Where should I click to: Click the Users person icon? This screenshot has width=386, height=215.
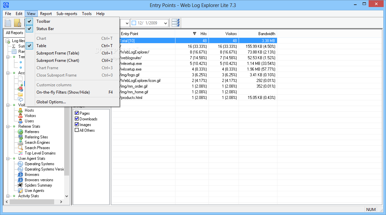tap(20, 121)
